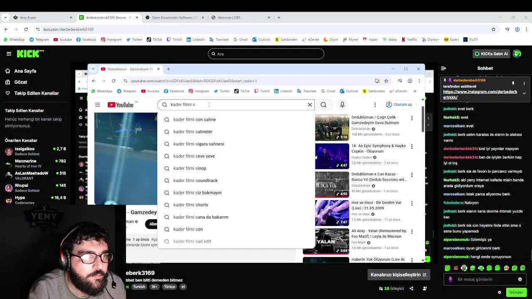Select Rhupsi recommended channel
Image resolution: width=532 pixels, height=299 pixels.
[35, 188]
